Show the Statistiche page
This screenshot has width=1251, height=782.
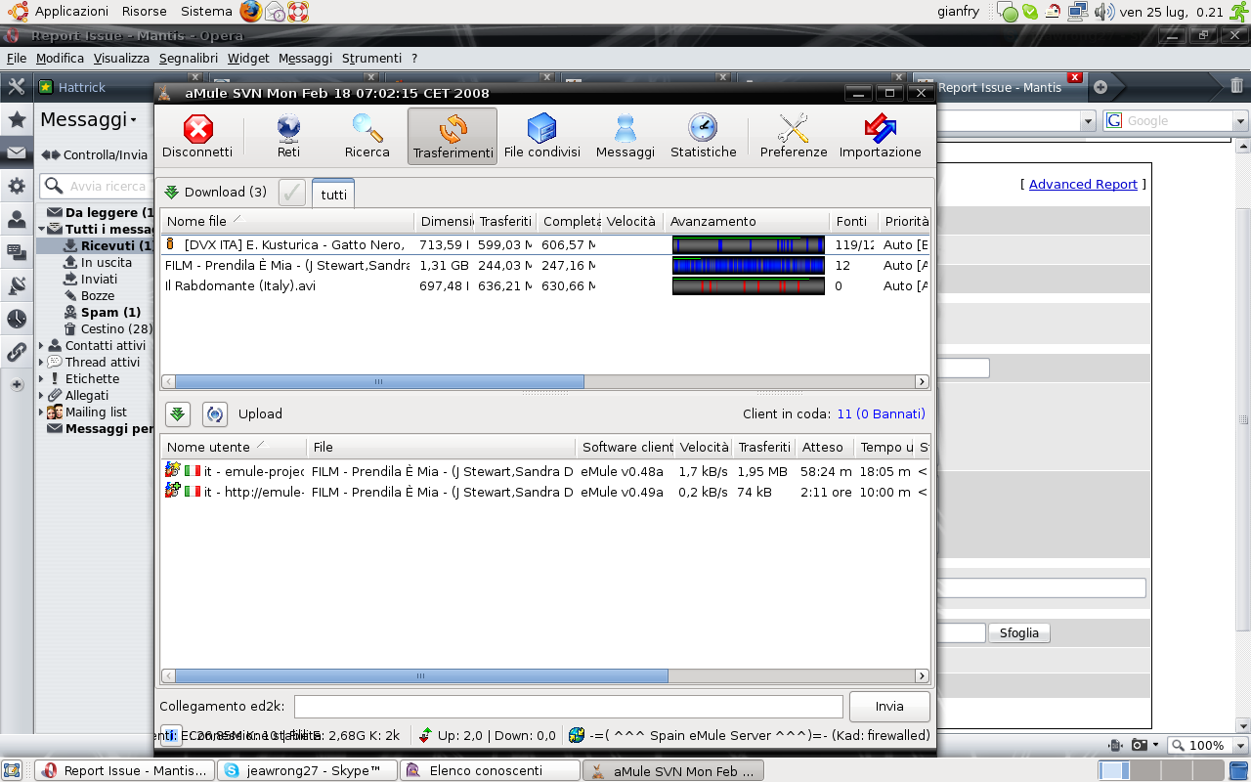703,136
